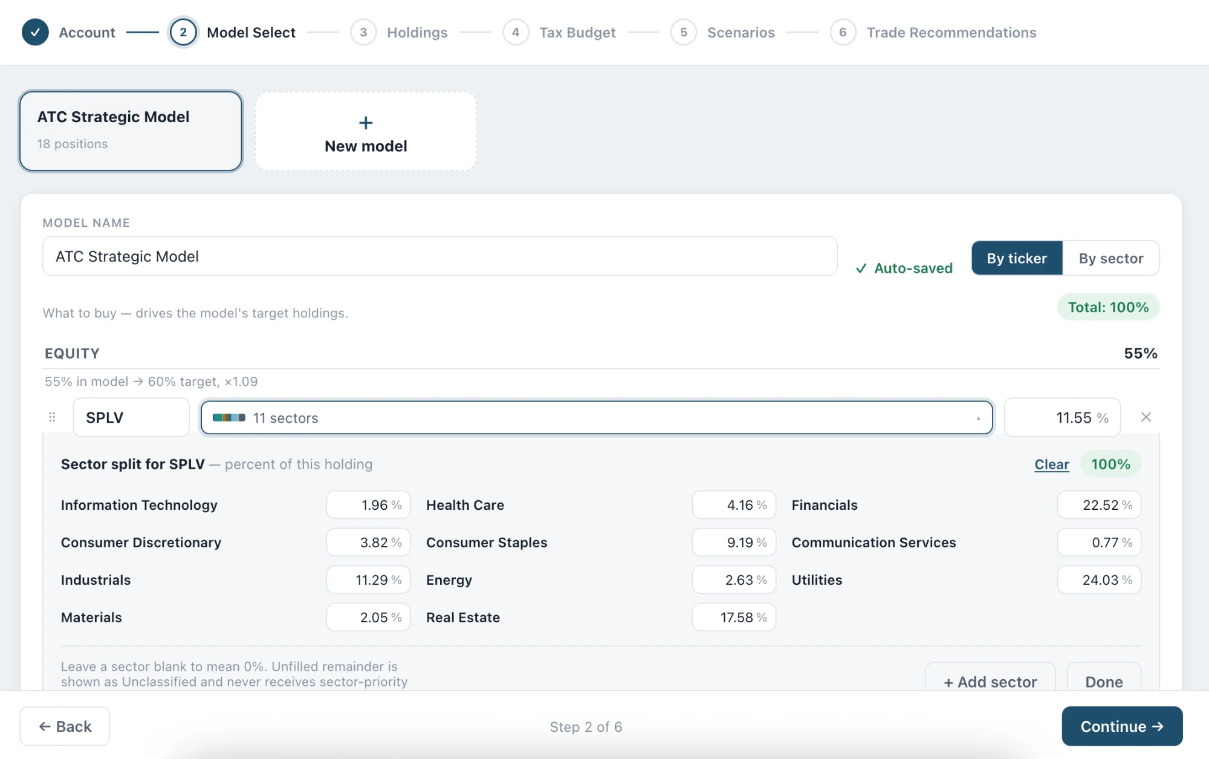Click the equity 55% total value
This screenshot has width=1209, height=759.
pyautogui.click(x=1140, y=353)
